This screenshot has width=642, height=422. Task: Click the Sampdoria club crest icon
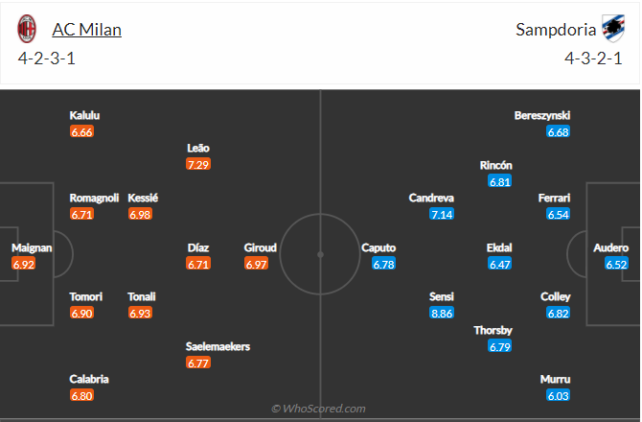pyautogui.click(x=610, y=30)
